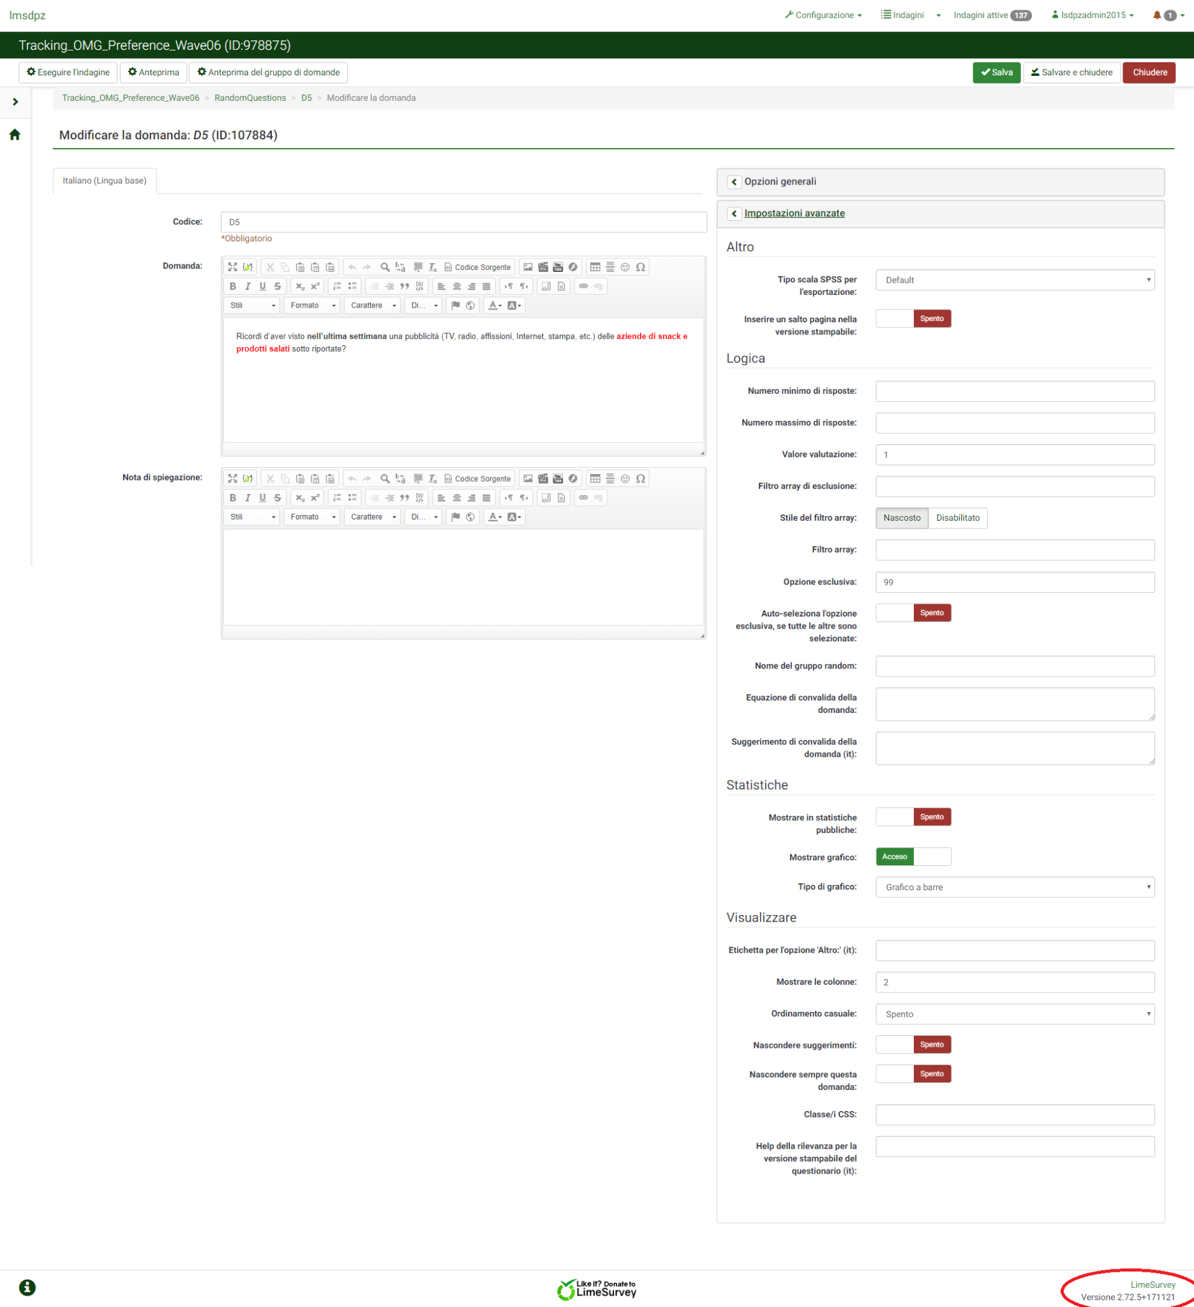
Task: Insert YouTube video in Domanda editor
Action: click(x=558, y=267)
